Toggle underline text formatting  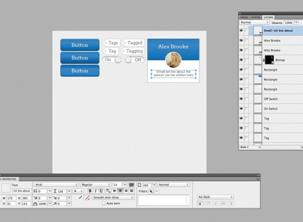[101, 191]
